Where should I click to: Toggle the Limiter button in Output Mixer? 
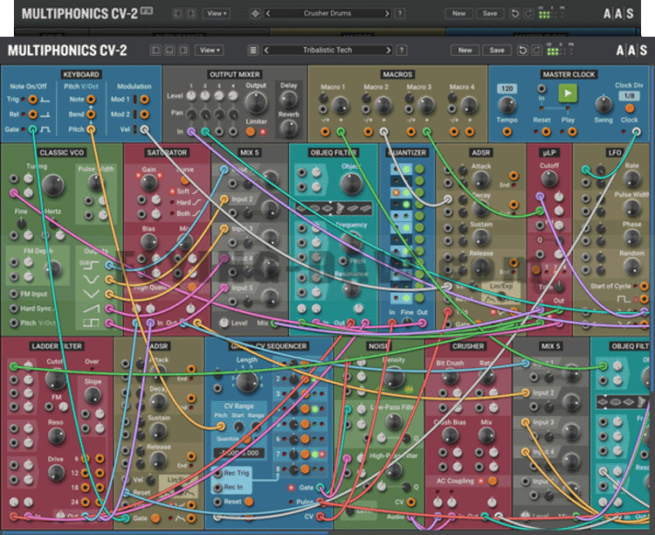tap(251, 132)
